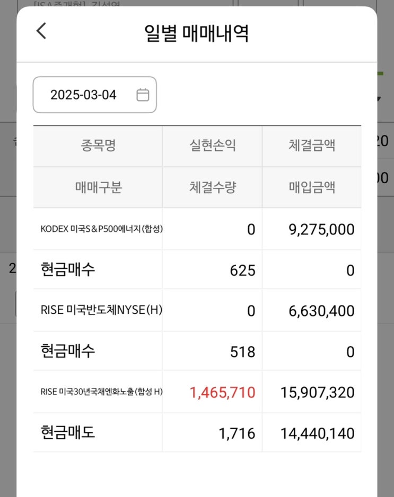
Task: Select the 종목명 column header
Action: (98, 146)
